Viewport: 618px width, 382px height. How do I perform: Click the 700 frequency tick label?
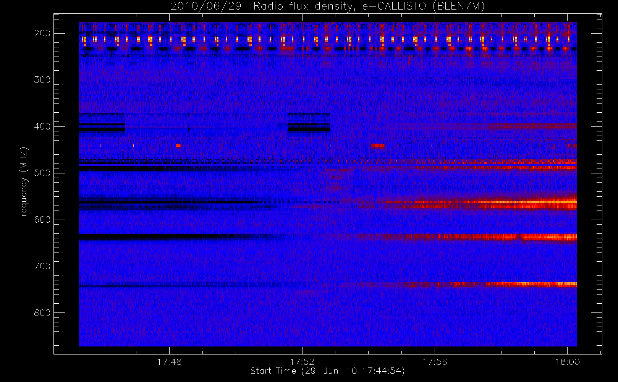point(42,266)
